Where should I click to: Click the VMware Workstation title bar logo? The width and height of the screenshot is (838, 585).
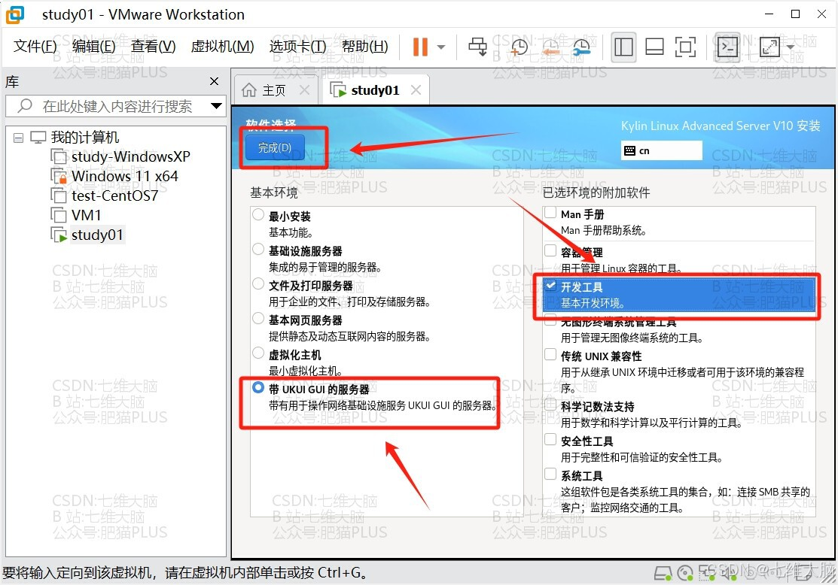click(15, 15)
